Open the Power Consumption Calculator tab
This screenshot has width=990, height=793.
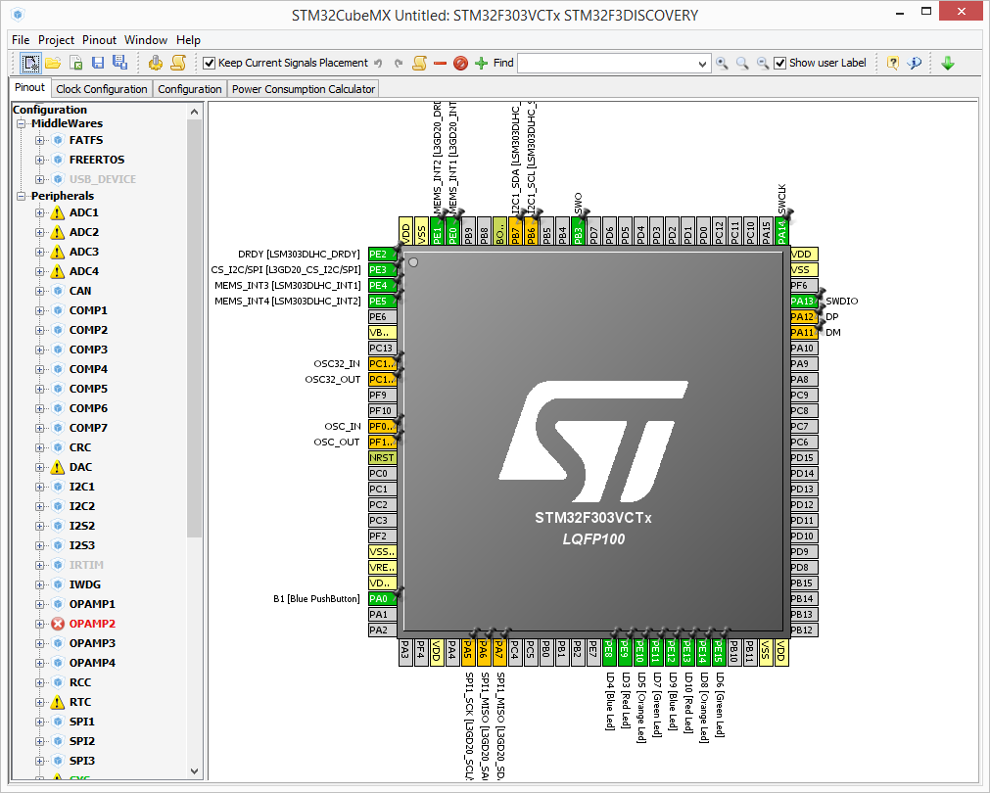point(304,89)
